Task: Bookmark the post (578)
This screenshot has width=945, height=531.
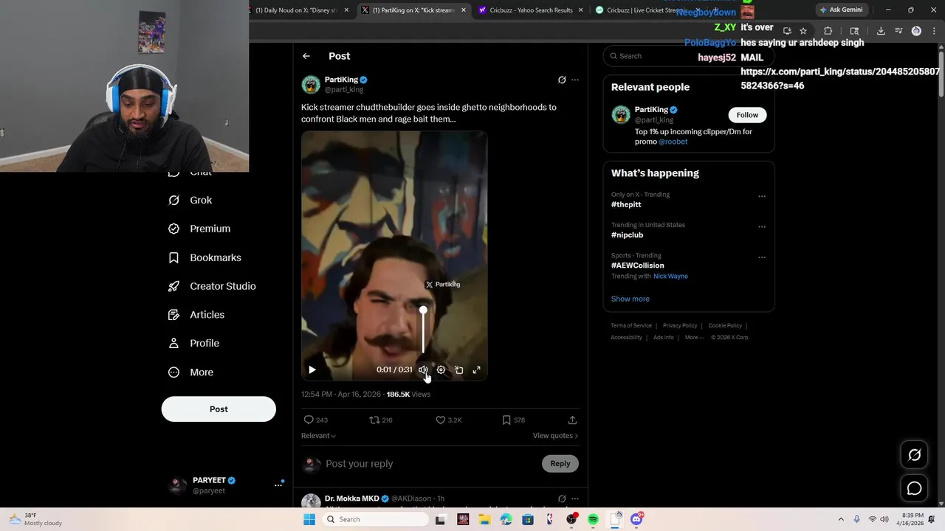Action: 513,420
